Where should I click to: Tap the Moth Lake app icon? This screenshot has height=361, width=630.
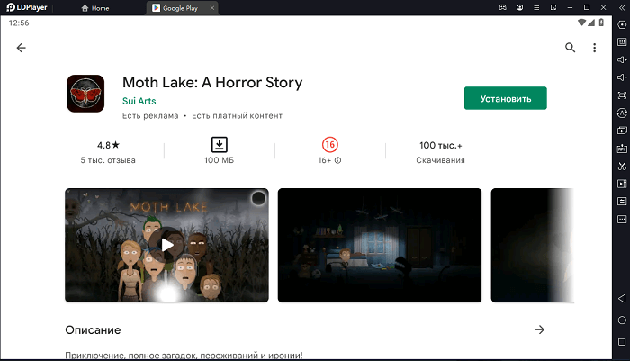[85, 94]
